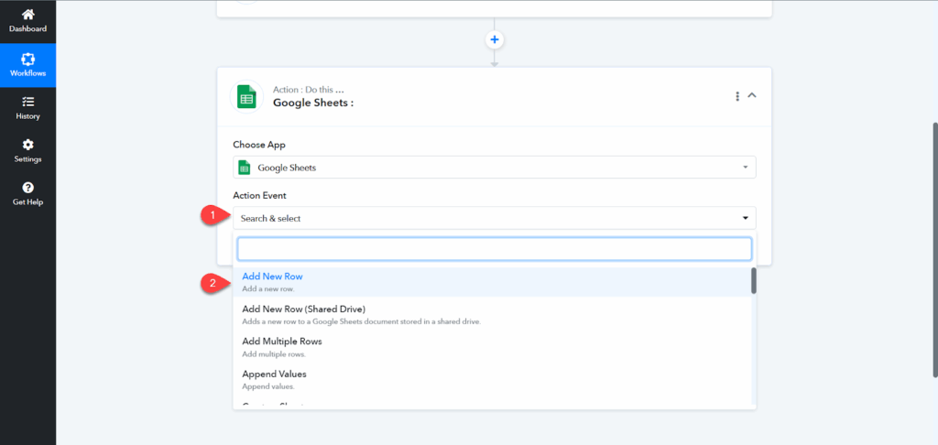The width and height of the screenshot is (938, 445).
Task: Click the search field in the dropdown
Action: click(494, 249)
